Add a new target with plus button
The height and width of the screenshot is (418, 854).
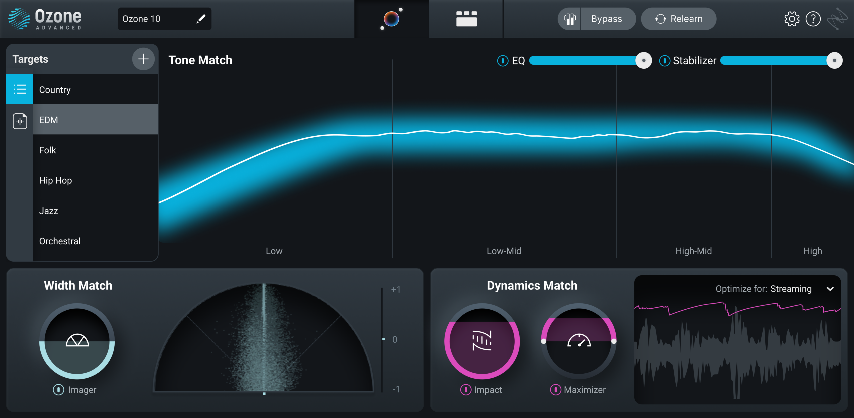pyautogui.click(x=143, y=59)
